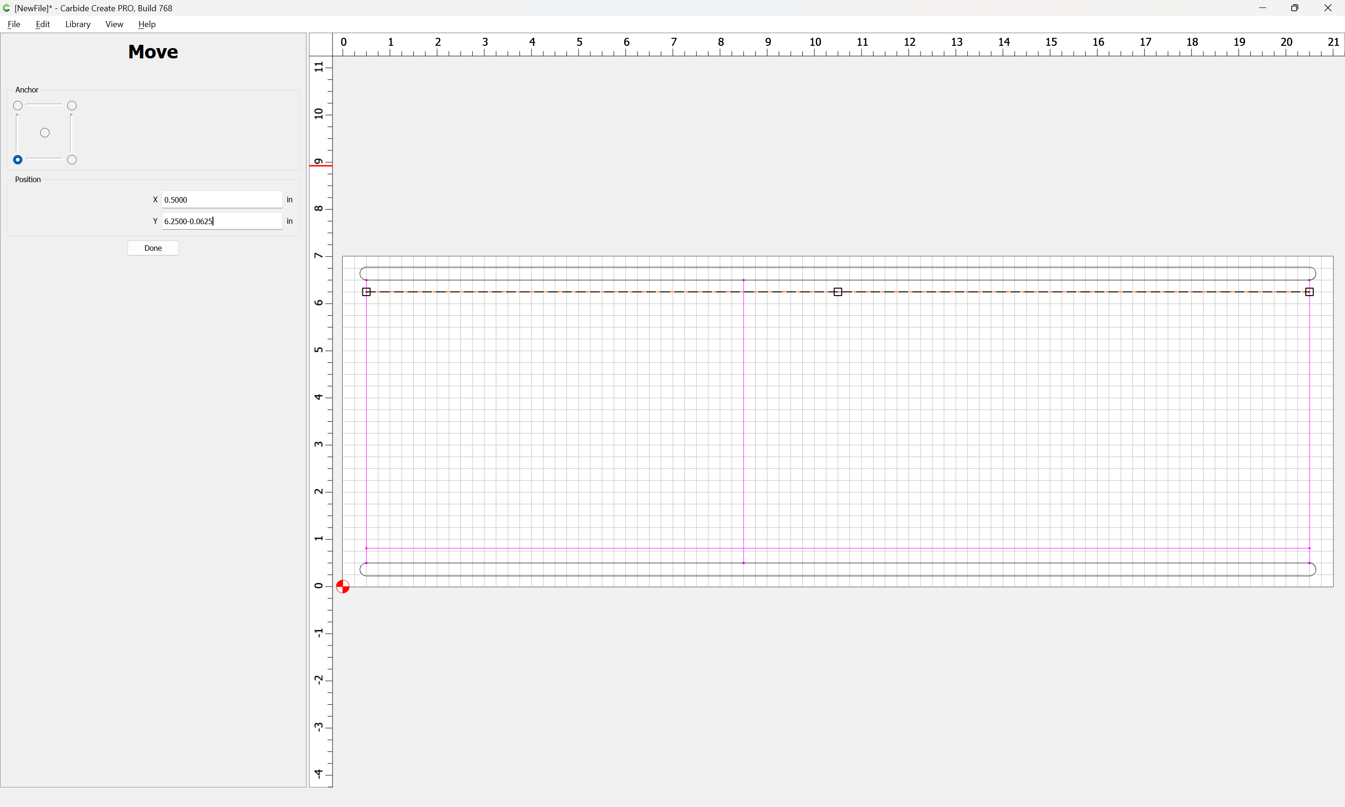The width and height of the screenshot is (1345, 807).
Task: Click the middle square handle of selected line
Action: point(838,292)
